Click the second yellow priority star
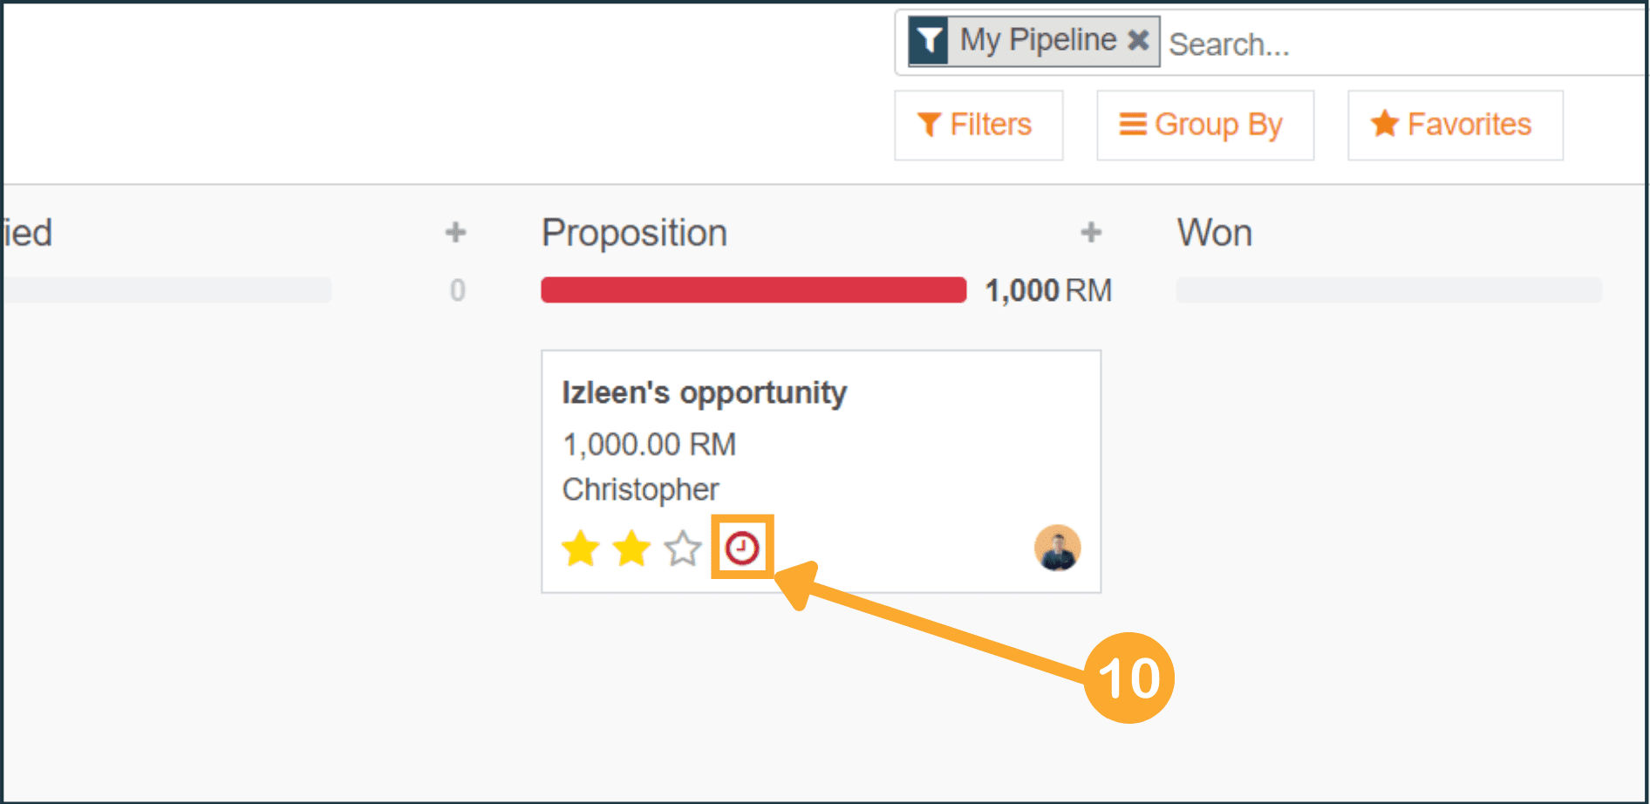1650x804 pixels. [631, 549]
